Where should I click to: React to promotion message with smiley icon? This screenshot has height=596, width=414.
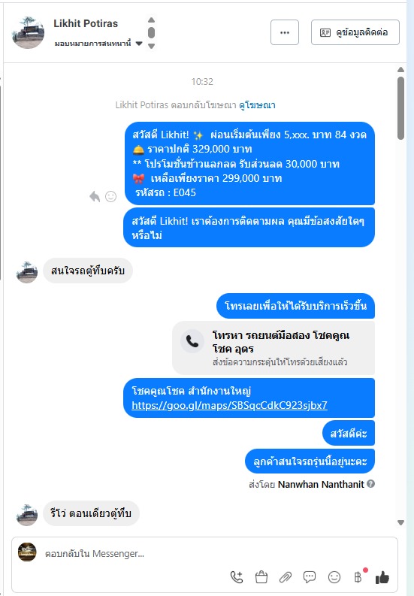(x=110, y=196)
